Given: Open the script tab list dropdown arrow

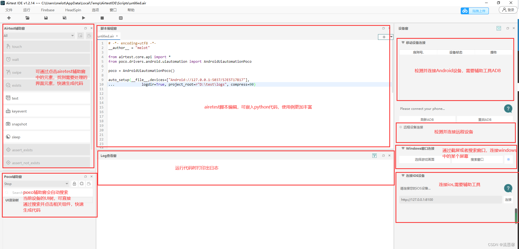Looking at the screenshot, I should (x=391, y=37).
